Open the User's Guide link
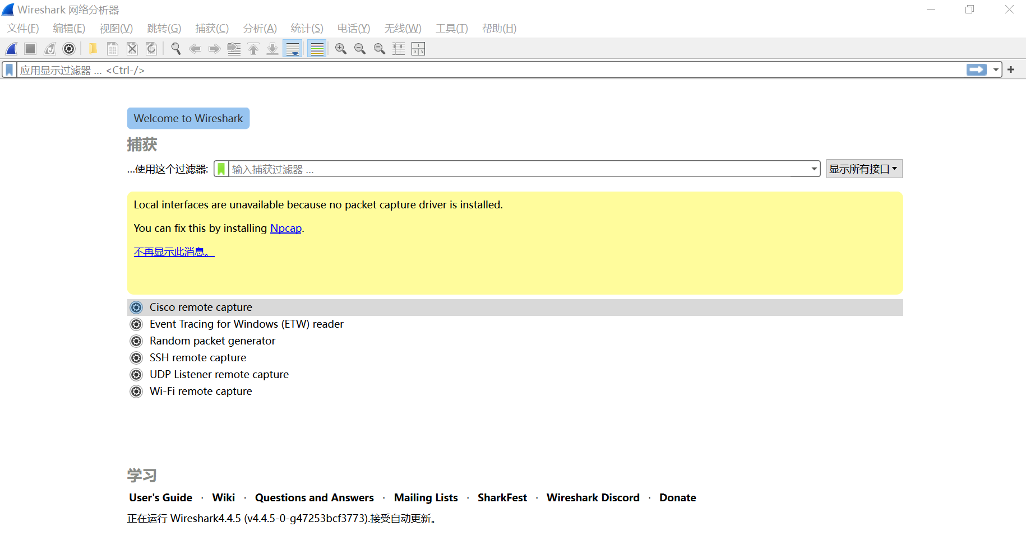1026x545 pixels. point(160,498)
